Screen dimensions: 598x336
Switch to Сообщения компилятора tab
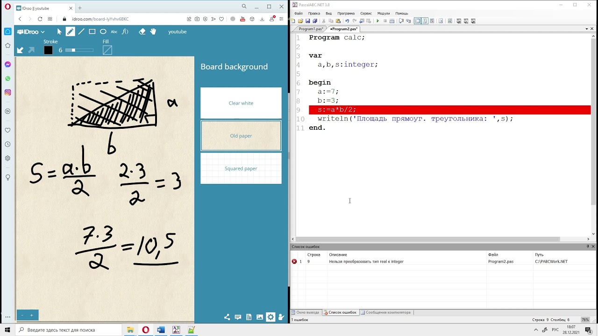click(385, 313)
